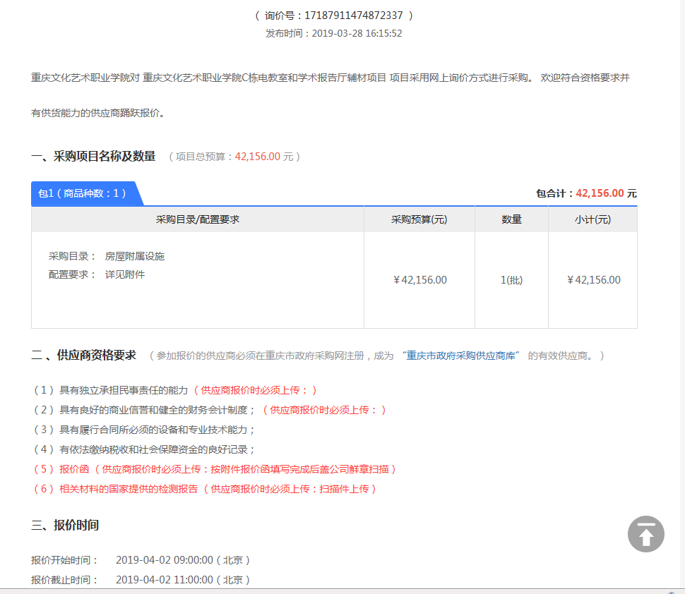Open the 重庆市政府采购供应商库 link
The width and height of the screenshot is (685, 594).
coord(460,356)
